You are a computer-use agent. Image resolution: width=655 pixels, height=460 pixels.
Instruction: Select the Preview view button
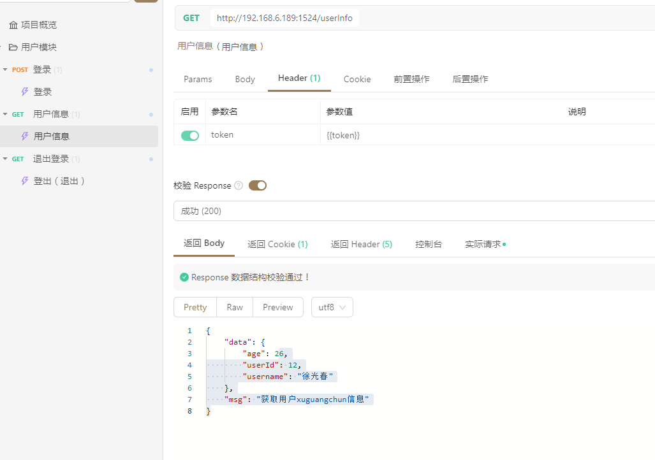click(x=278, y=307)
